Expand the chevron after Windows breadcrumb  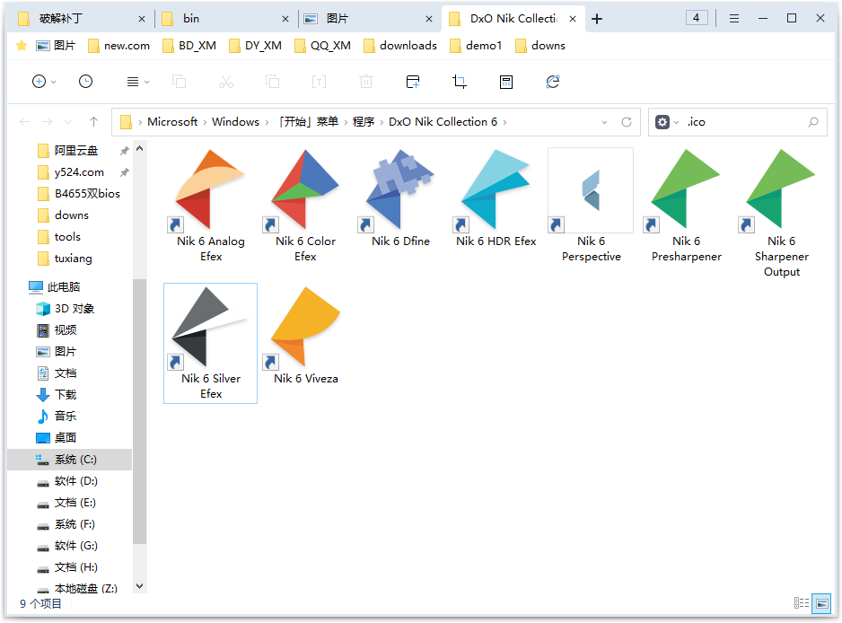click(x=267, y=122)
